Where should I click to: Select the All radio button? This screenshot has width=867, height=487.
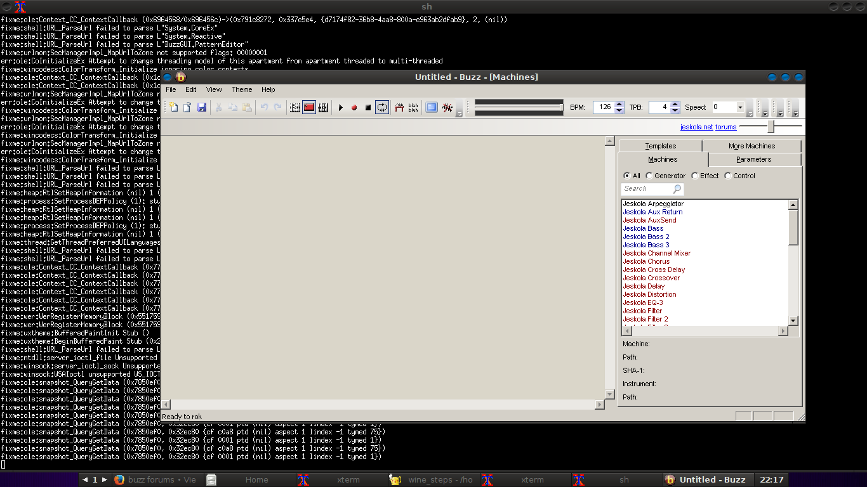[627, 176]
